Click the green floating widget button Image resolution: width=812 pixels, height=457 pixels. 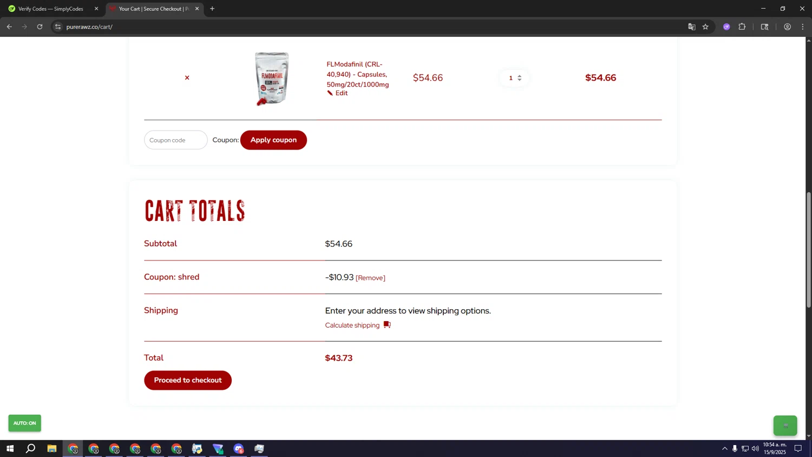[x=785, y=426]
